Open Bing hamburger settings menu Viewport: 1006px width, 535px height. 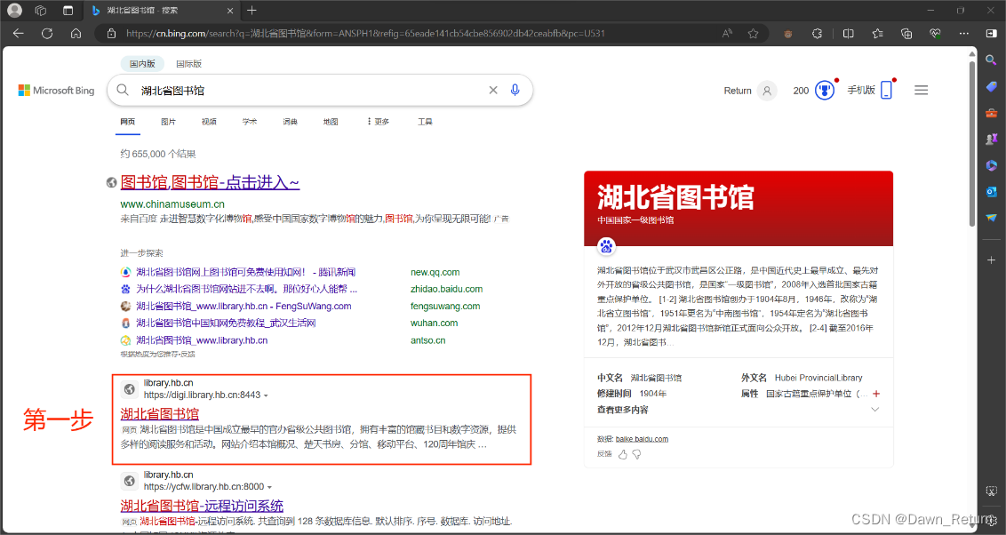point(922,91)
